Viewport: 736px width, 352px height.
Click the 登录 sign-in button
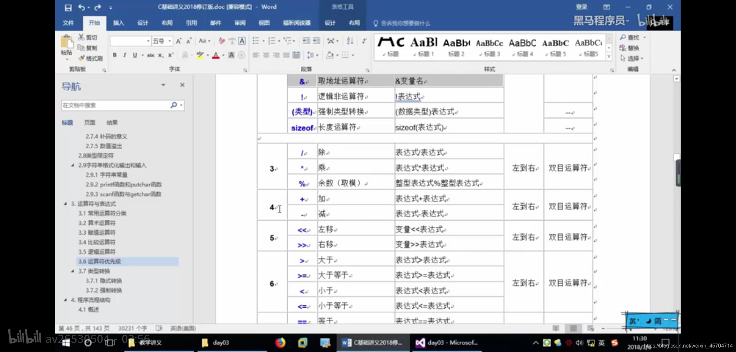click(x=581, y=7)
